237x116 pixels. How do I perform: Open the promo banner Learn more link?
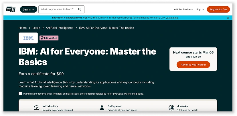point(172,18)
